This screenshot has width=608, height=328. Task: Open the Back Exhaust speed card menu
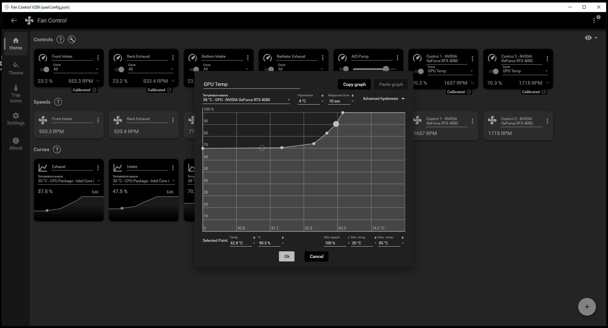click(x=173, y=120)
